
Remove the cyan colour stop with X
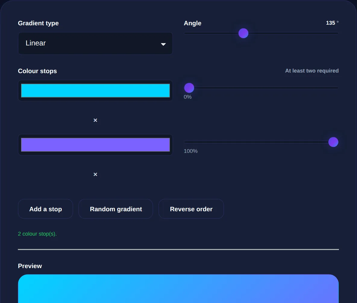pos(96,120)
